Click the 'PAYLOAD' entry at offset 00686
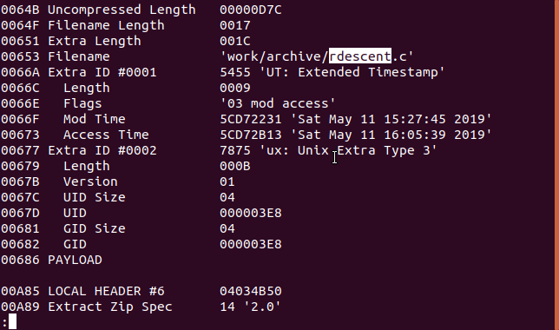The image size is (559, 330). click(75, 260)
